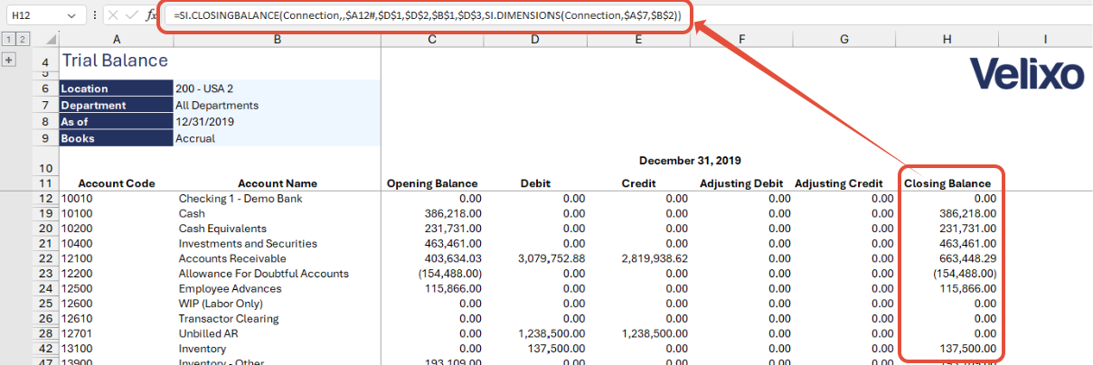1093x365 pixels.
Task: Select column G header
Action: (x=844, y=40)
